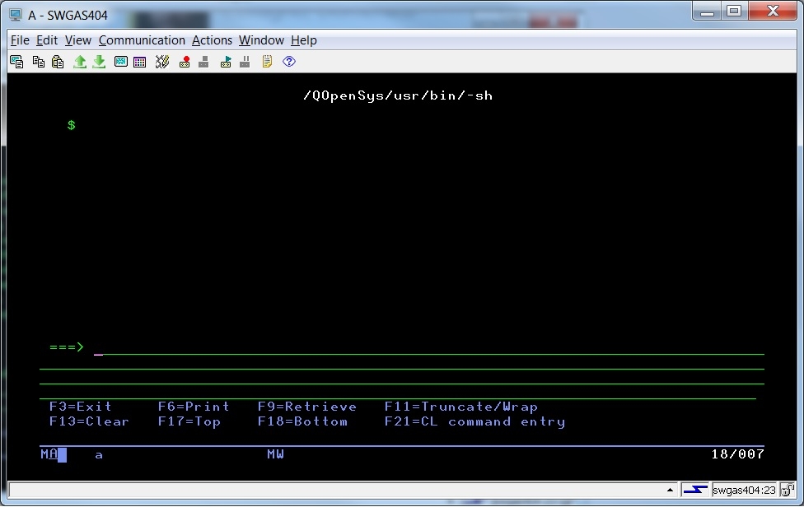Click the /QOpenSys/usr/bin/-sh title text
The height and width of the screenshot is (507, 804).
click(x=398, y=95)
